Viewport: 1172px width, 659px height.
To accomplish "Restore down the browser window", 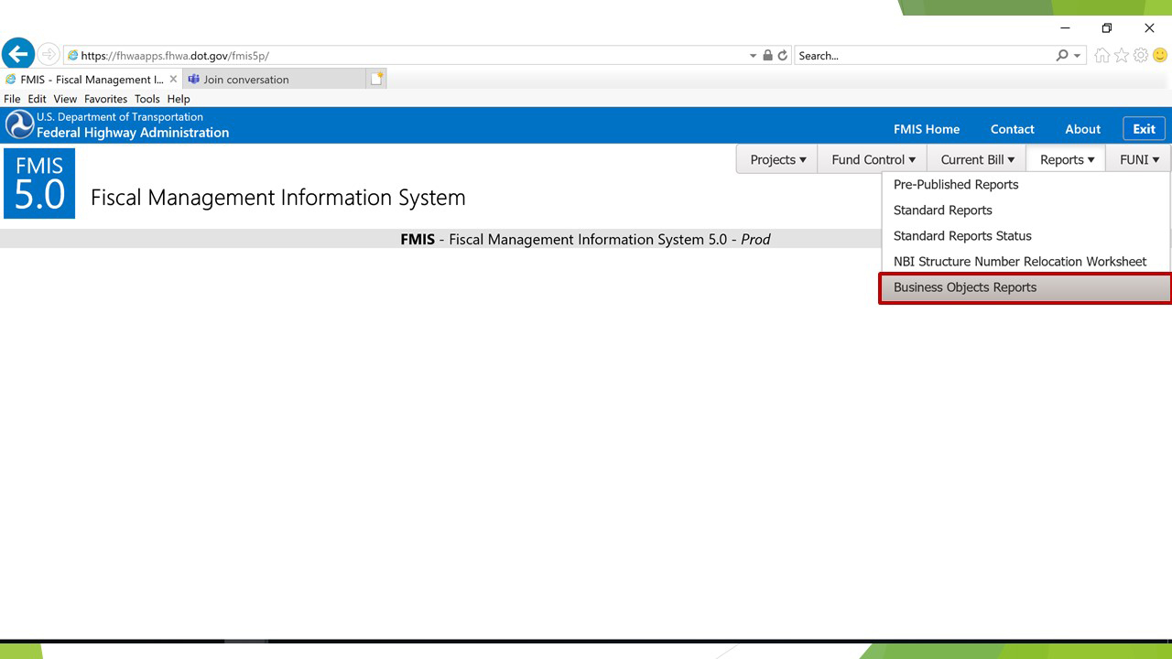I will [x=1107, y=28].
